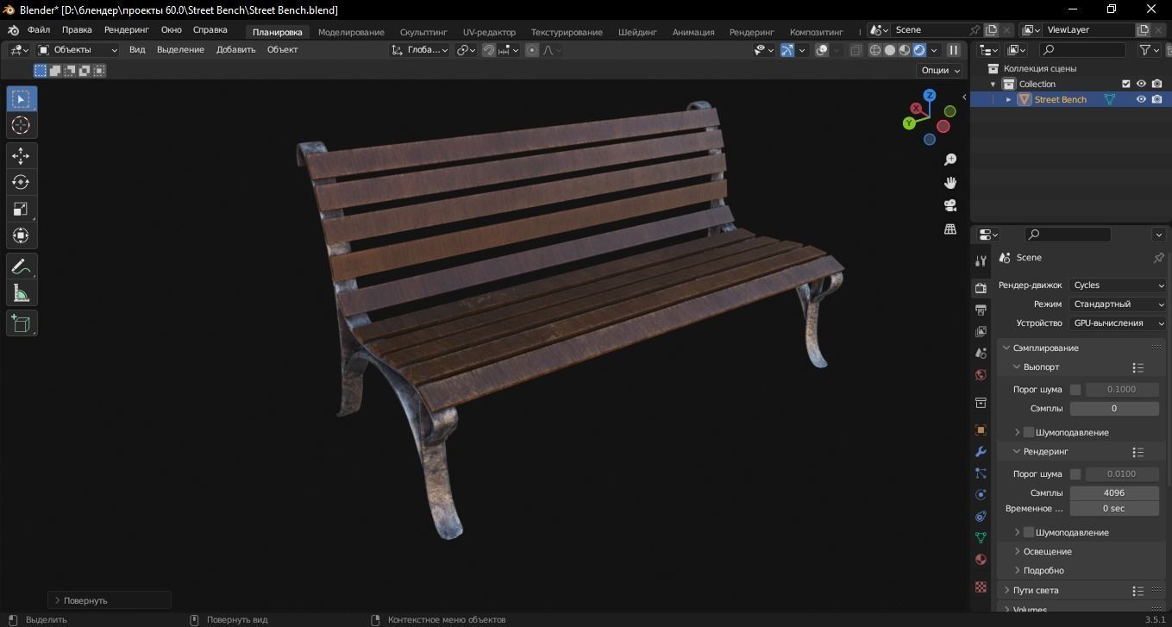This screenshot has height=627, width=1172.
Task: Toggle camera view icon in viewport
Action: pos(950,205)
